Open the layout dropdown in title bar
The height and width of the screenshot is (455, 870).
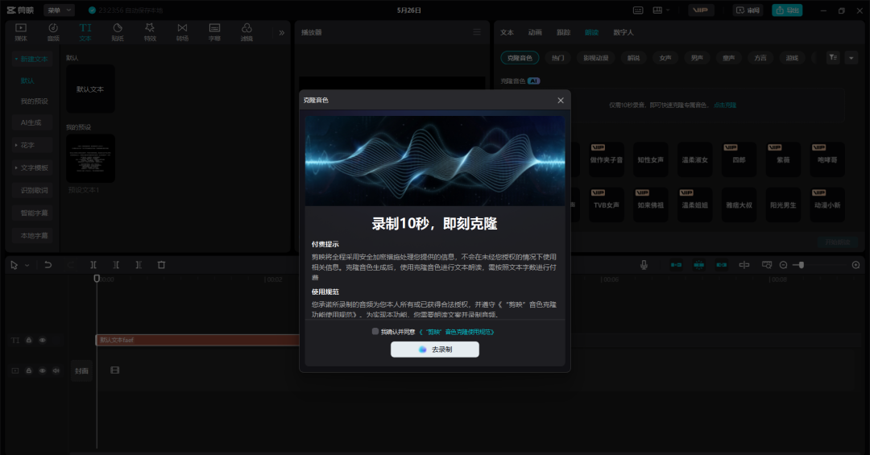click(661, 10)
